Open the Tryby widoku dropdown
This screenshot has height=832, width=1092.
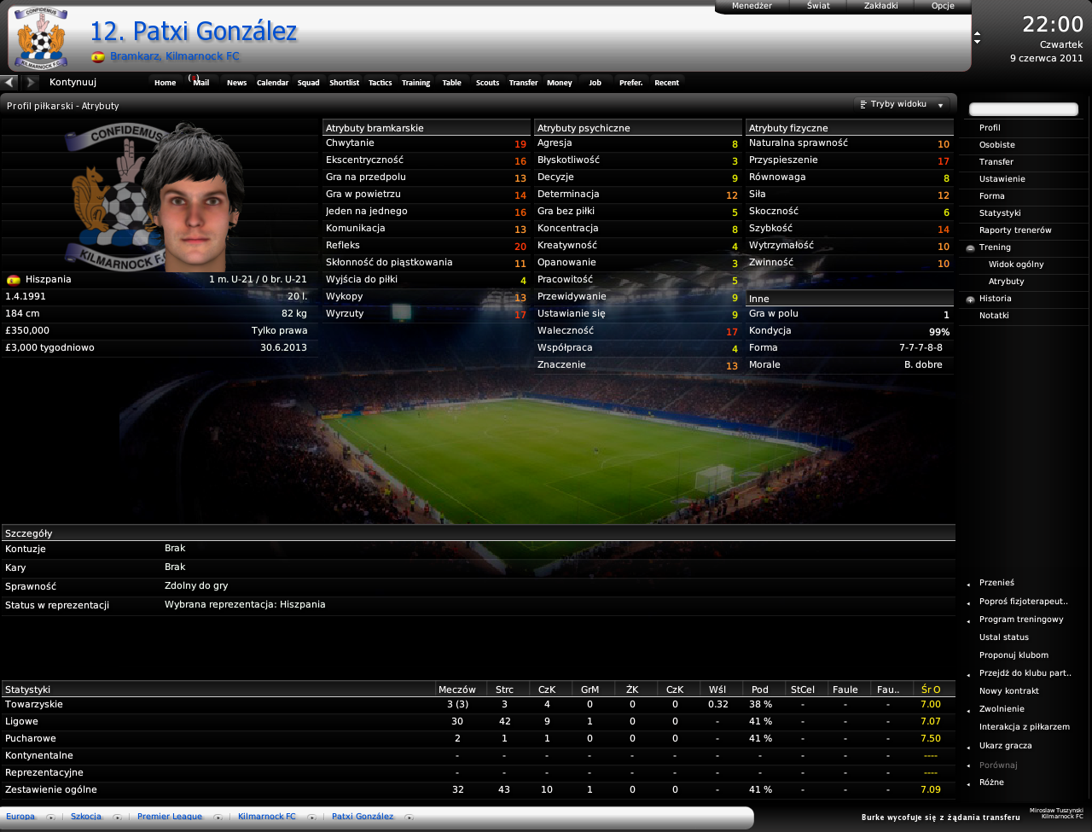pos(903,104)
